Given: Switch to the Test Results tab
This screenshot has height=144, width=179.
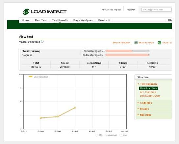Looking at the screenshot, I should pos(60,20).
